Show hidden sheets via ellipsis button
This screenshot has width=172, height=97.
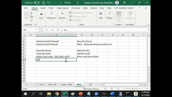tap(35, 85)
